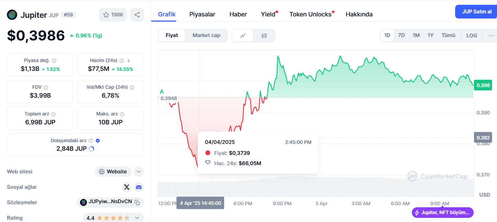The width and height of the screenshot is (497, 222).
Task: Switch to the Token Unlocks tab
Action: click(310, 14)
